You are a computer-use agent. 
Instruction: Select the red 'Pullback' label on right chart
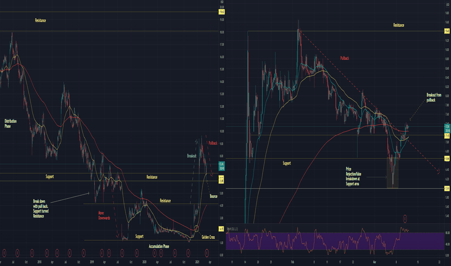coord(345,58)
